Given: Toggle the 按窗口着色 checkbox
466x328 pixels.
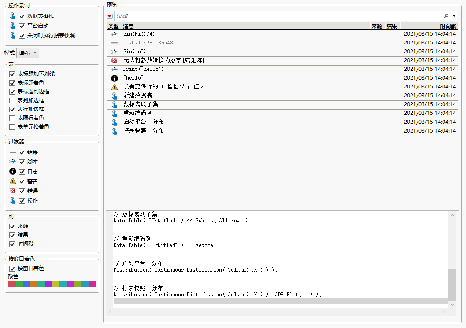Looking at the screenshot, I should coord(12,268).
